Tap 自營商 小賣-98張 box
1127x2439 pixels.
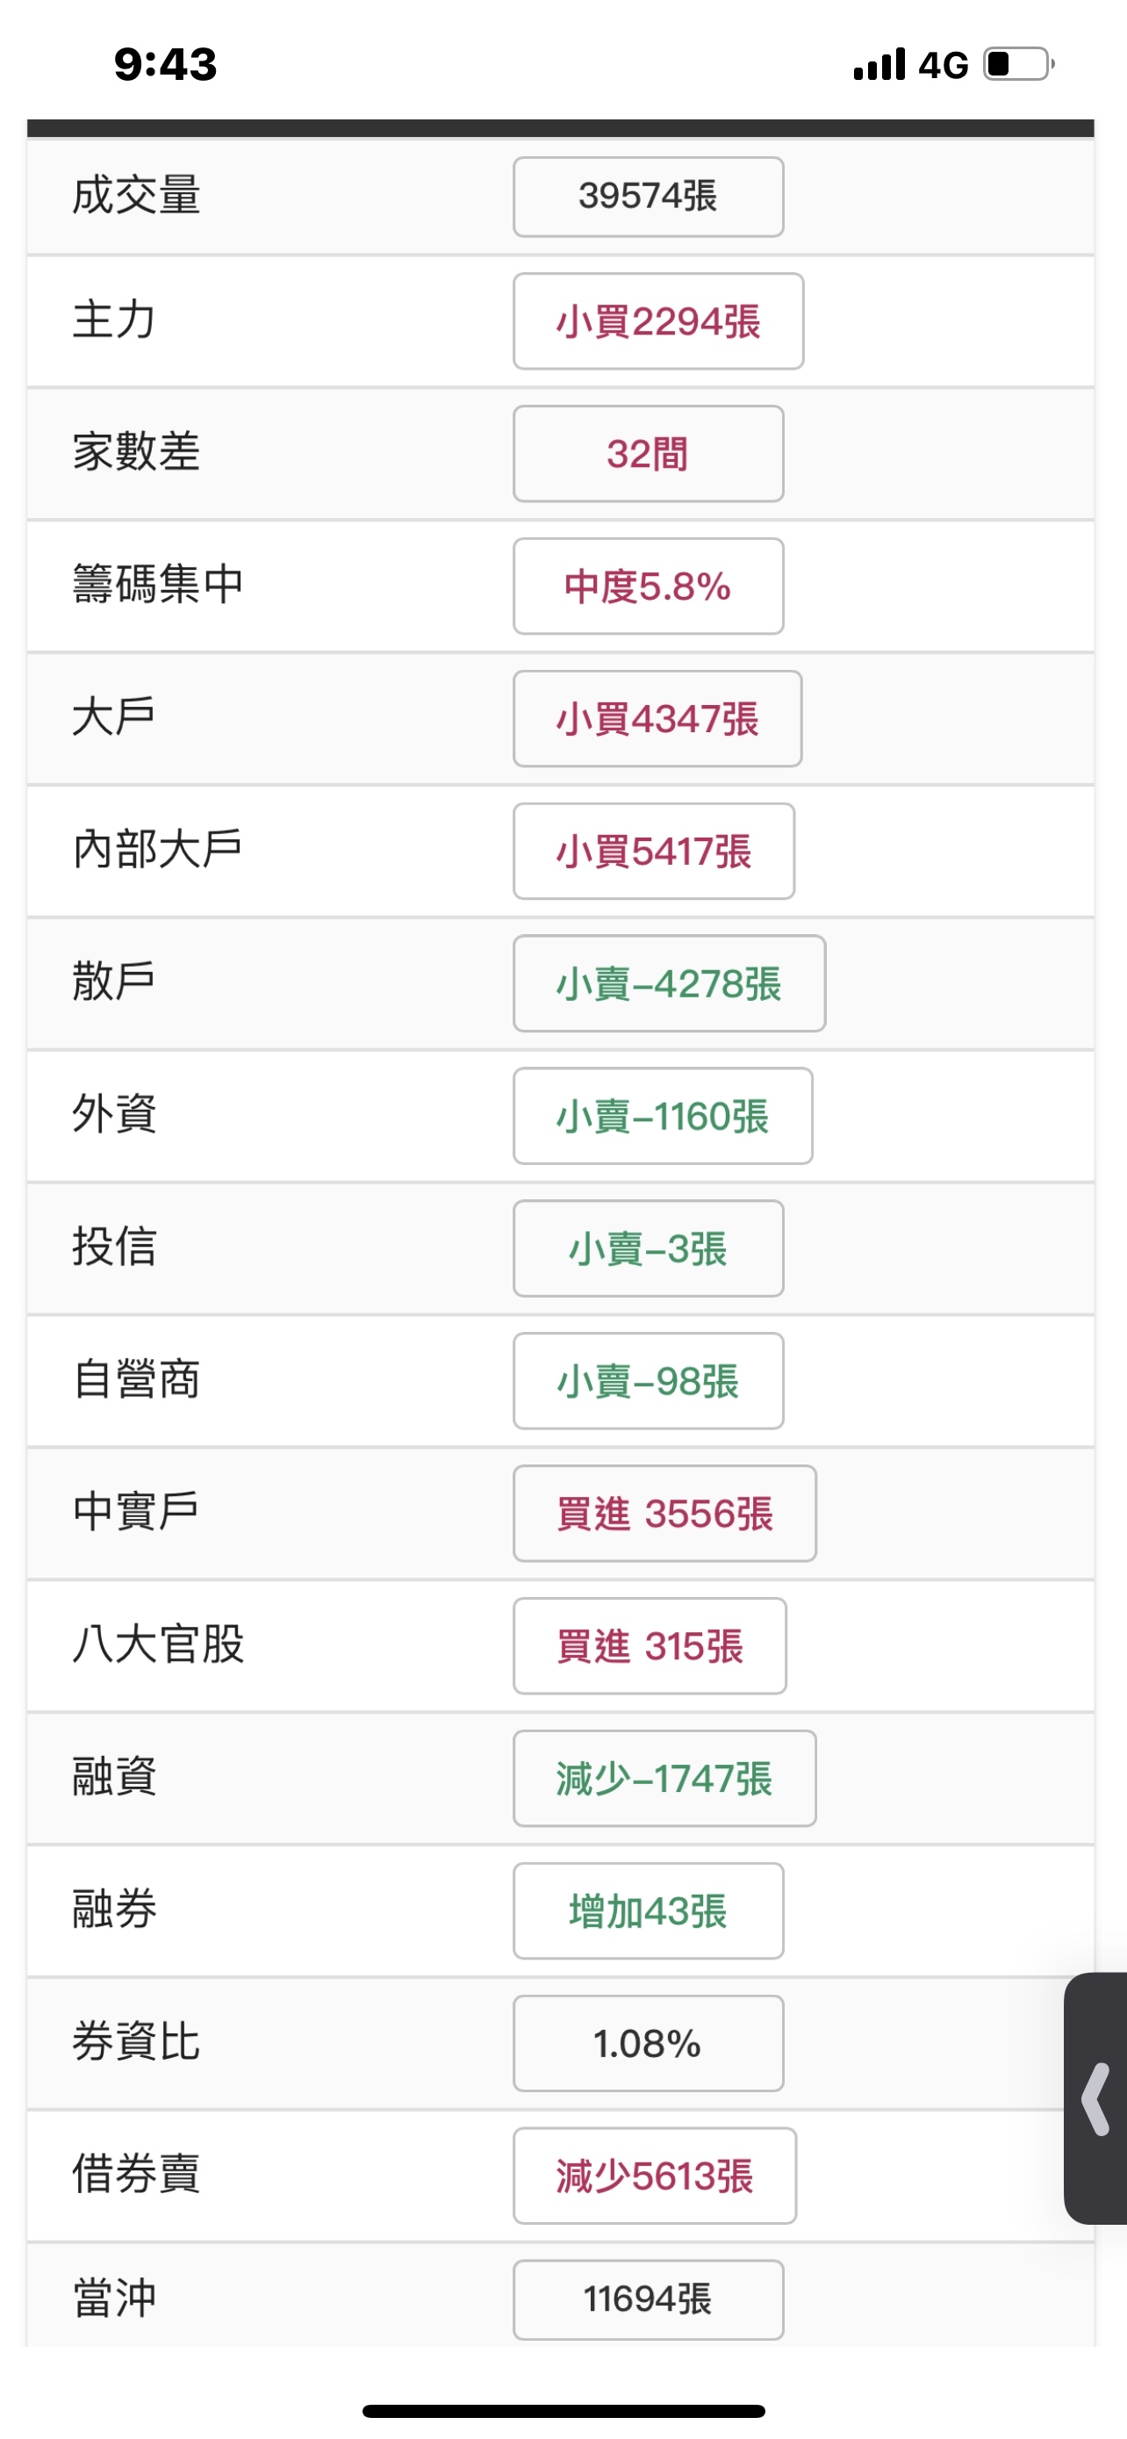click(x=648, y=1382)
